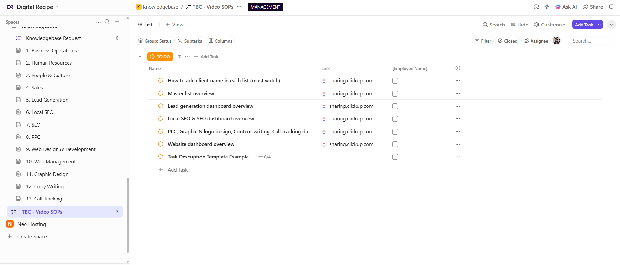Viewport: 620px width, 265px height.
Task: Click the task Search input field
Action: pos(593,41)
